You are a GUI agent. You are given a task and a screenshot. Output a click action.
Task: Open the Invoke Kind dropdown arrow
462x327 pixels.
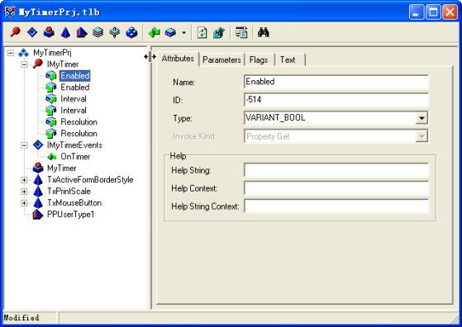(422, 136)
